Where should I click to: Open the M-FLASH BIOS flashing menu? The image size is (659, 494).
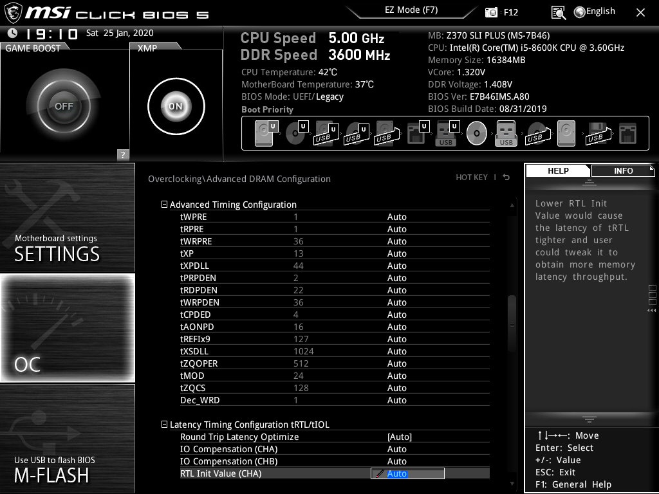(x=67, y=439)
